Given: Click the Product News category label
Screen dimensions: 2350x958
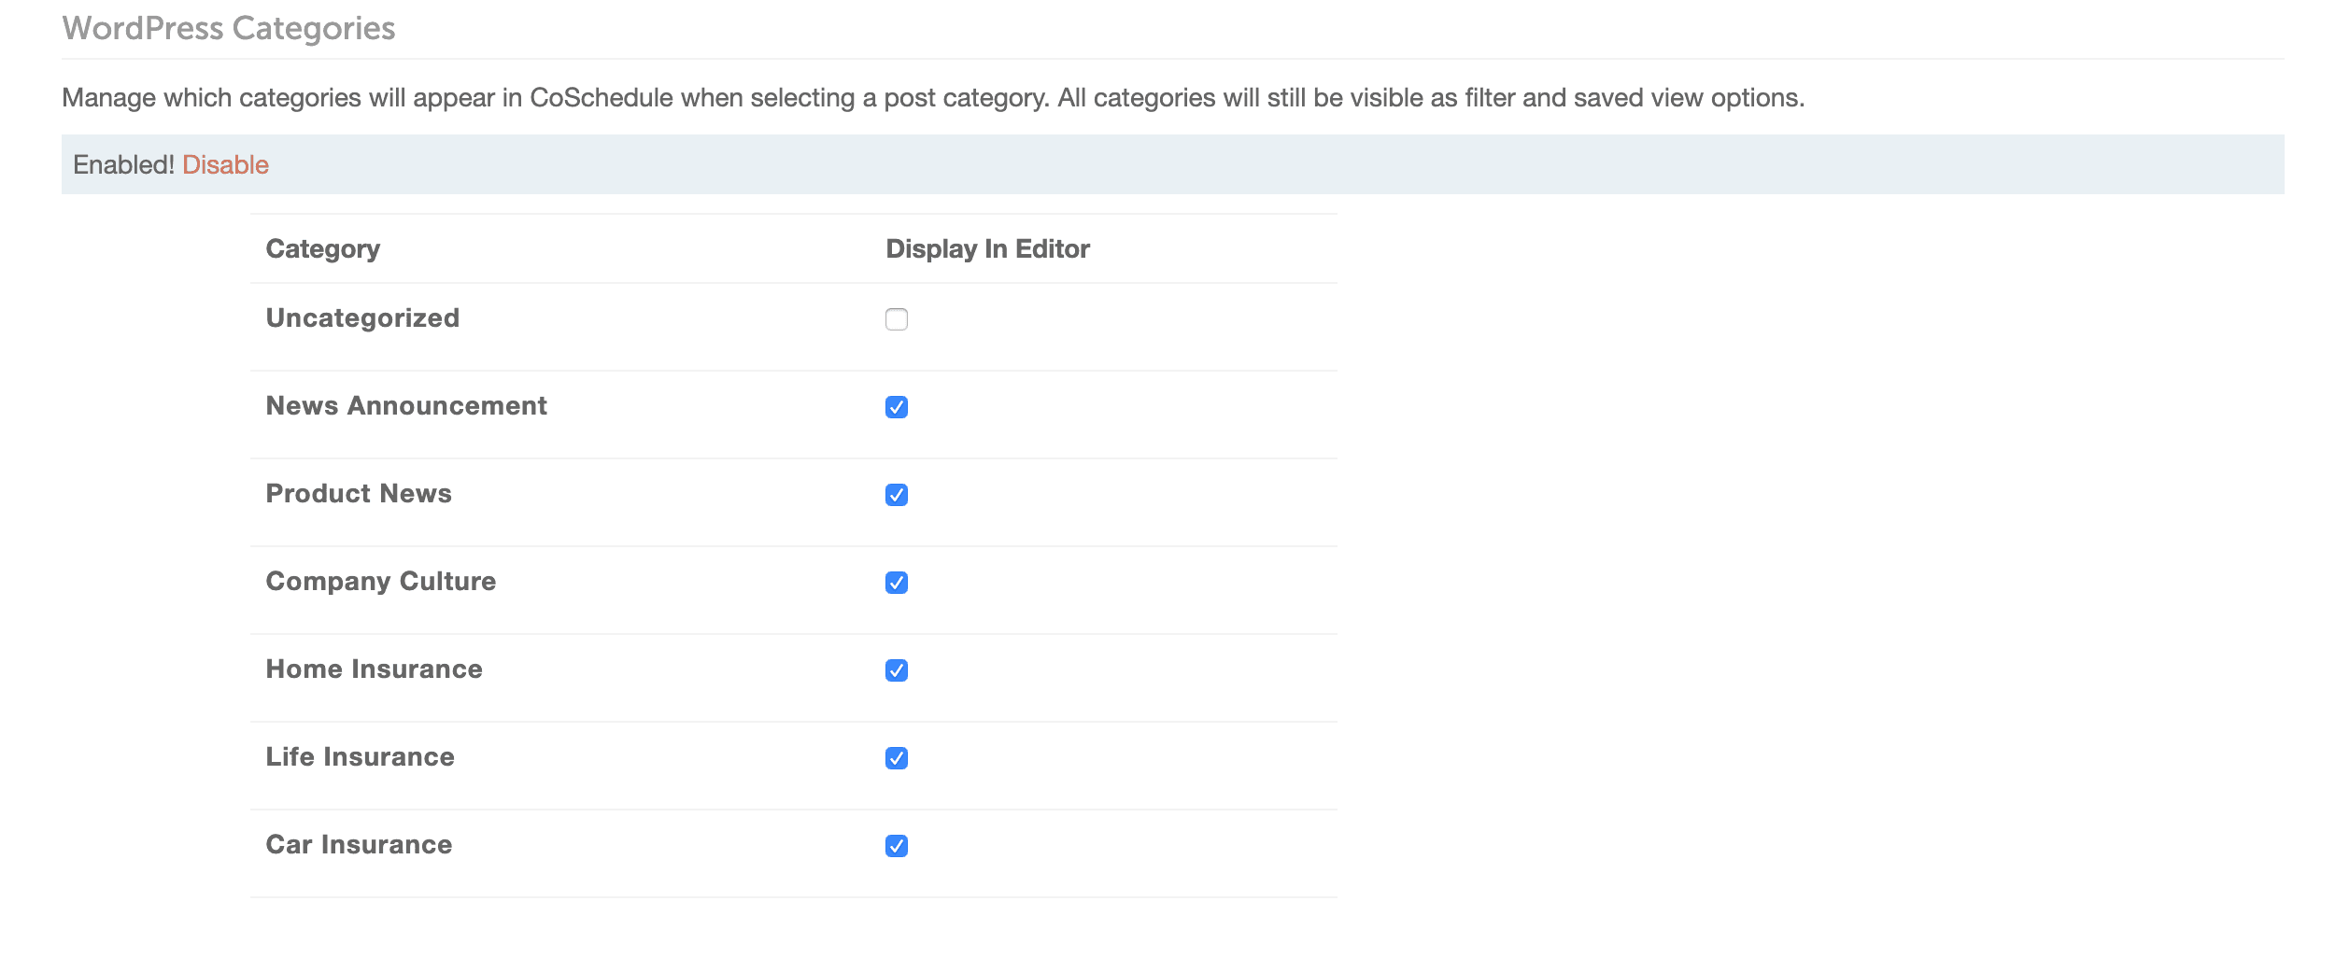Looking at the screenshot, I should (x=359, y=494).
